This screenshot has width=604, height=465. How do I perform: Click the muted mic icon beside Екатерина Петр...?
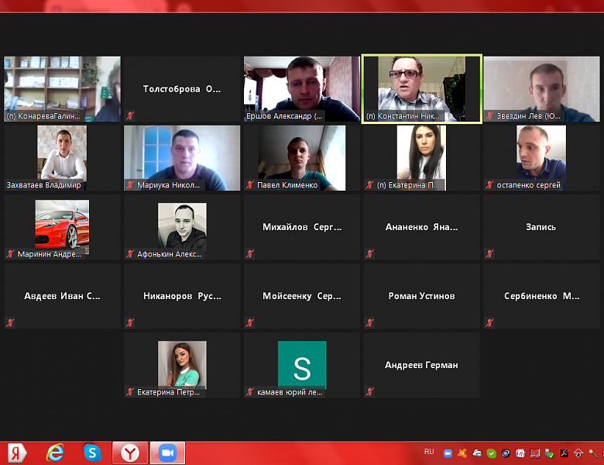coord(130,391)
